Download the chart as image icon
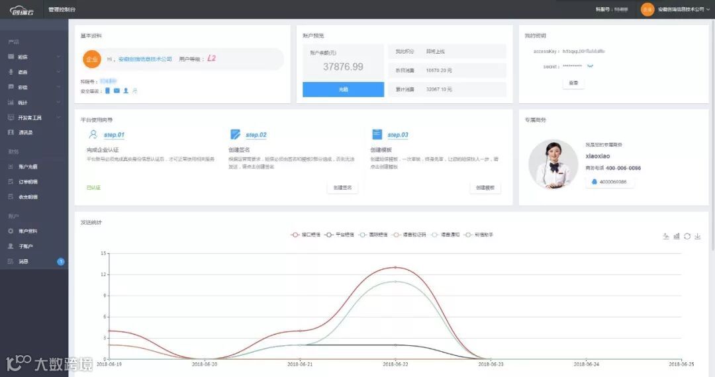The width and height of the screenshot is (715, 377). pos(697,236)
